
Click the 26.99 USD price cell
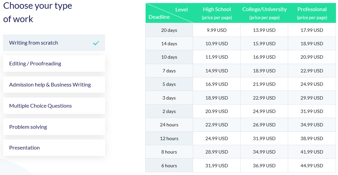click(264, 125)
